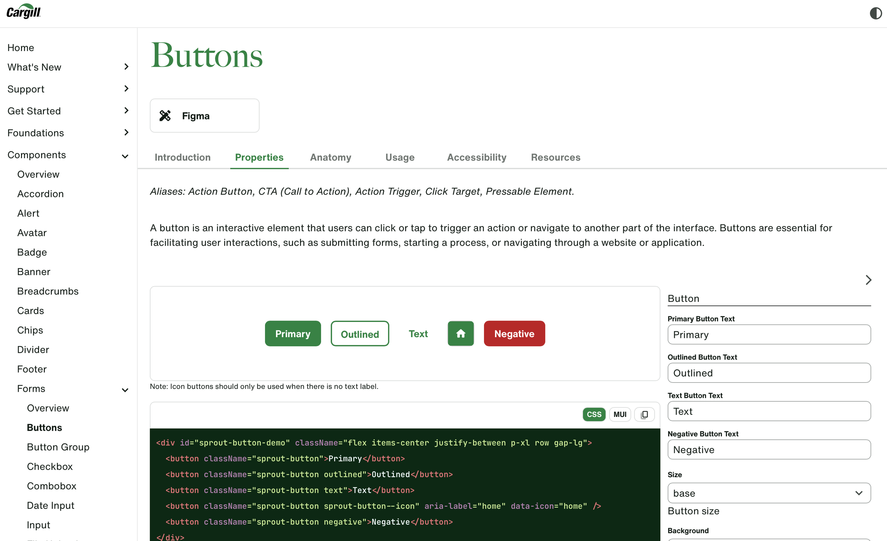The image size is (887, 541).
Task: Open the Accessibility tab
Action: [x=476, y=157]
